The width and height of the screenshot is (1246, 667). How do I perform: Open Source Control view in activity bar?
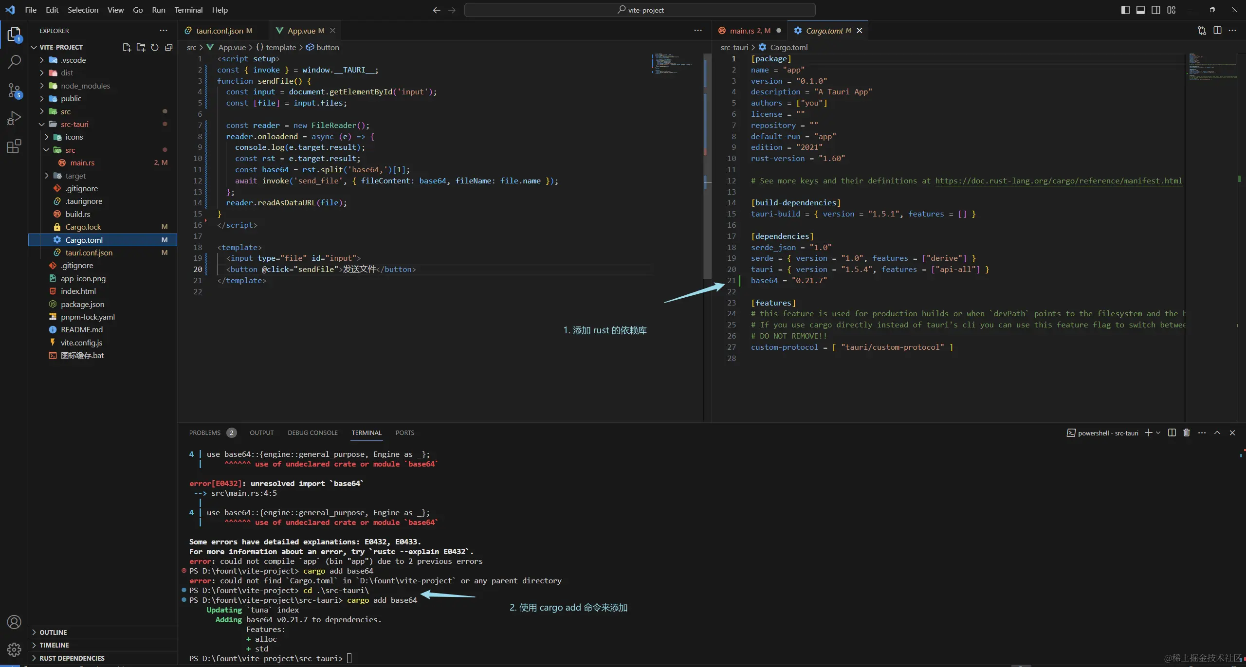pos(14,90)
